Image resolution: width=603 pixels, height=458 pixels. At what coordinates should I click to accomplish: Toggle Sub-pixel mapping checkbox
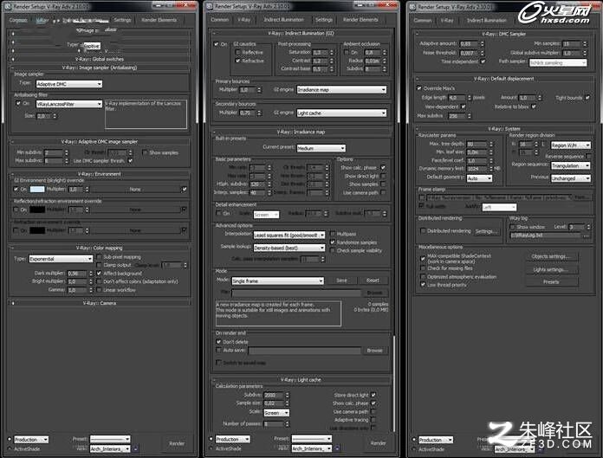(100, 256)
